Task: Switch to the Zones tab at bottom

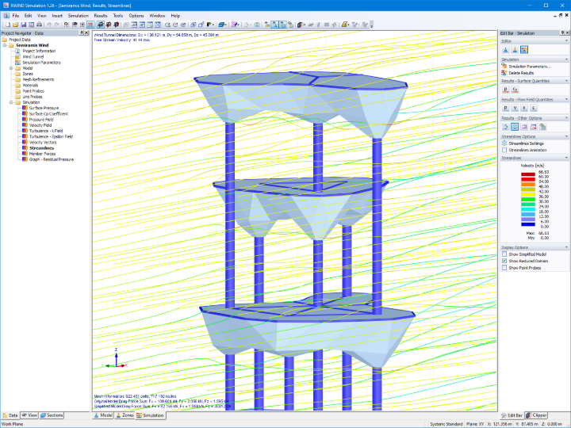Action: pos(125,415)
